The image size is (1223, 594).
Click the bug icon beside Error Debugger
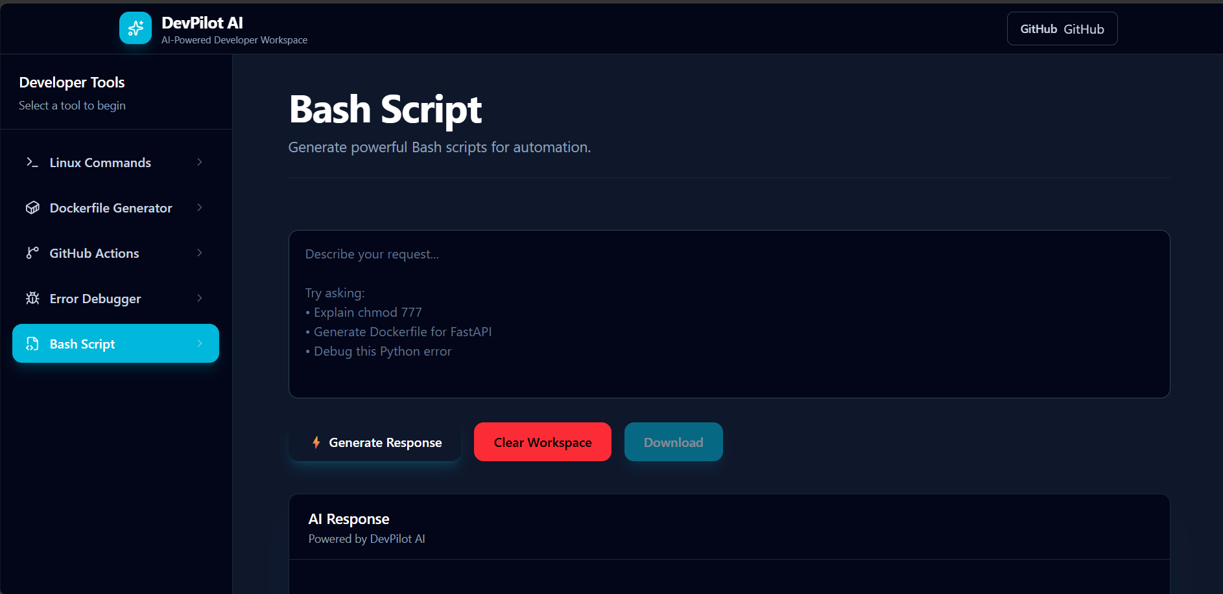click(x=32, y=298)
